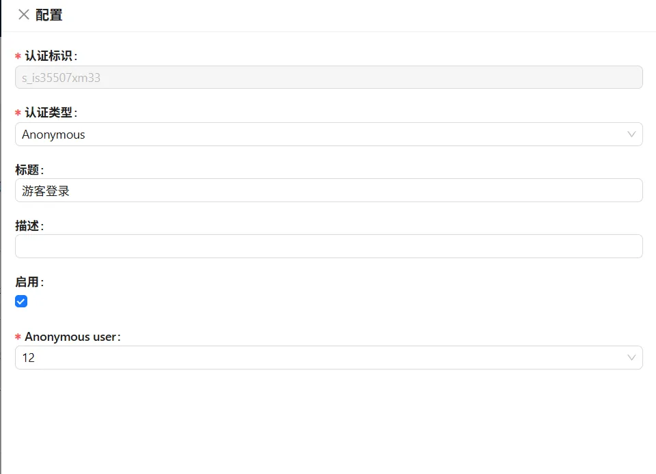The height and width of the screenshot is (474, 656).
Task: Click the red asterisk beside 认证标识
Action: 18,57
